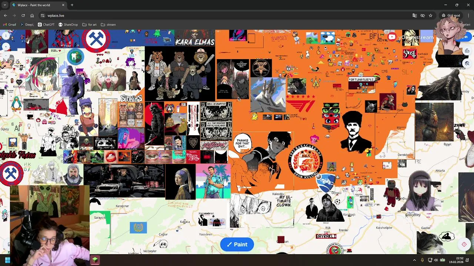Open the volume speaker tray icon
Screen dimensions: 474x266
tap(436, 260)
